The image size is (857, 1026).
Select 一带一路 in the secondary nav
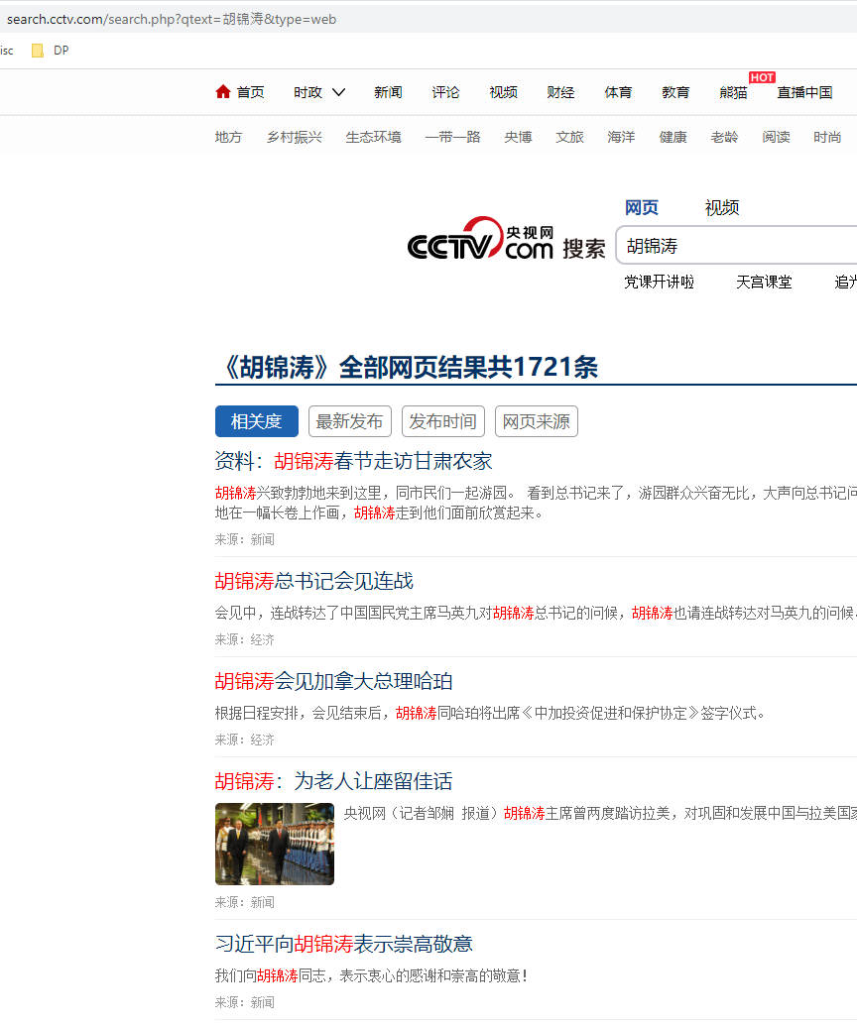452,137
